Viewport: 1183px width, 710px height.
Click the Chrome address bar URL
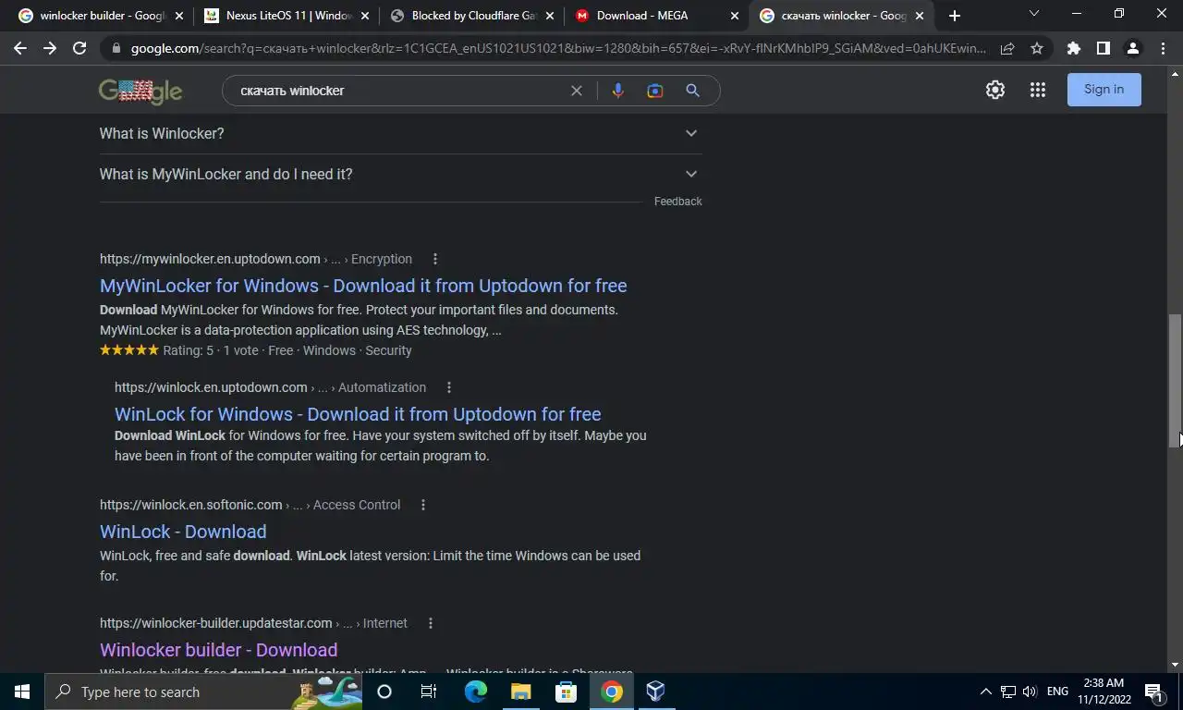click(x=558, y=48)
